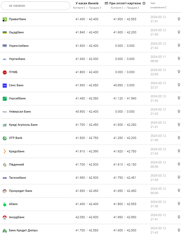Viewport: 181px width, 237px height.
Task: Sort by cash desk Продаж rate
Action: 95,8
